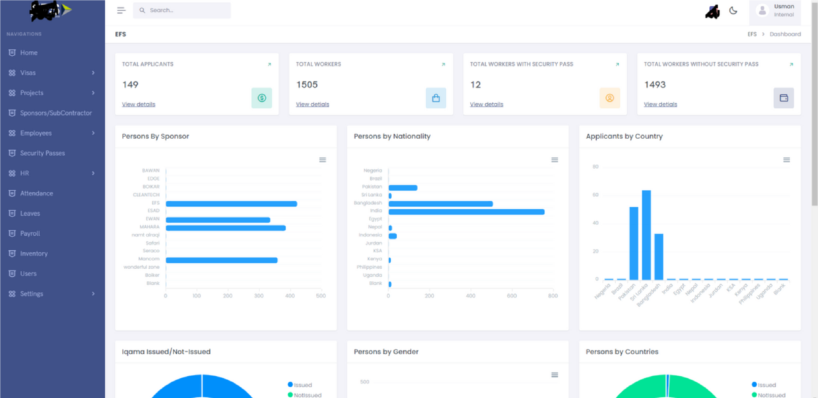Click the hamburger menu icon beside search
This screenshot has height=398, width=818.
[x=121, y=10]
